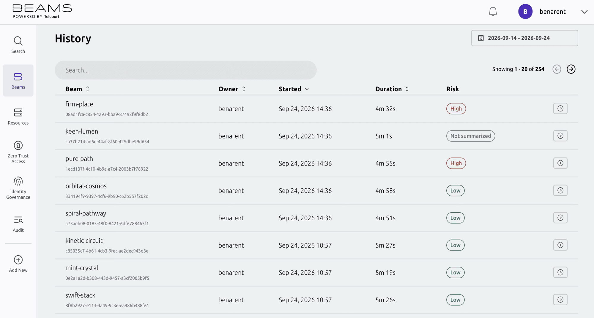The height and width of the screenshot is (318, 594).
Task: Click the benarent username in header
Action: point(552,12)
